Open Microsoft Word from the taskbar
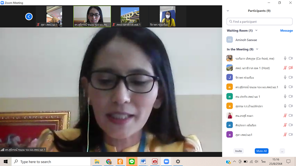296x166 pixels. click(x=143, y=162)
